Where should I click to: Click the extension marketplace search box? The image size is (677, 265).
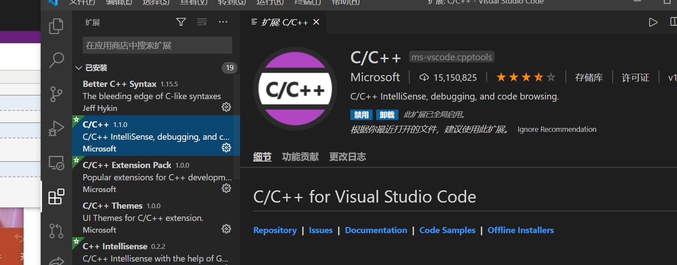[x=157, y=45]
